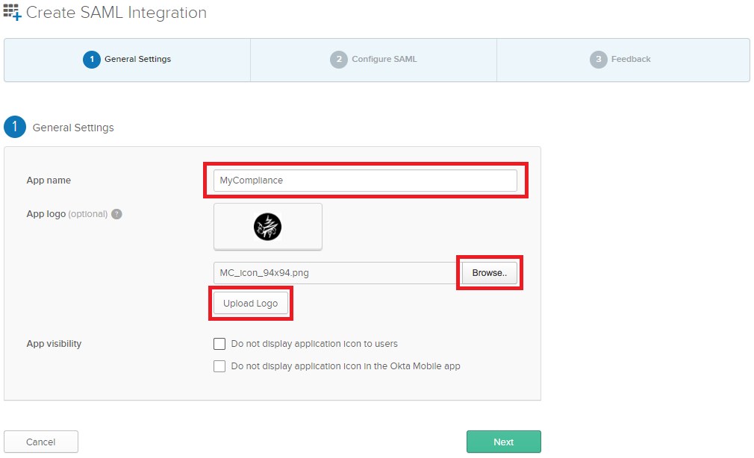Check Do not display application icon to users
The height and width of the screenshot is (458, 754).
tap(219, 344)
